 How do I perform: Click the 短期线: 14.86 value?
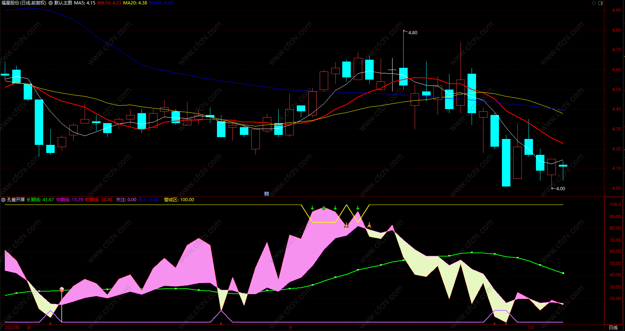click(x=99, y=200)
